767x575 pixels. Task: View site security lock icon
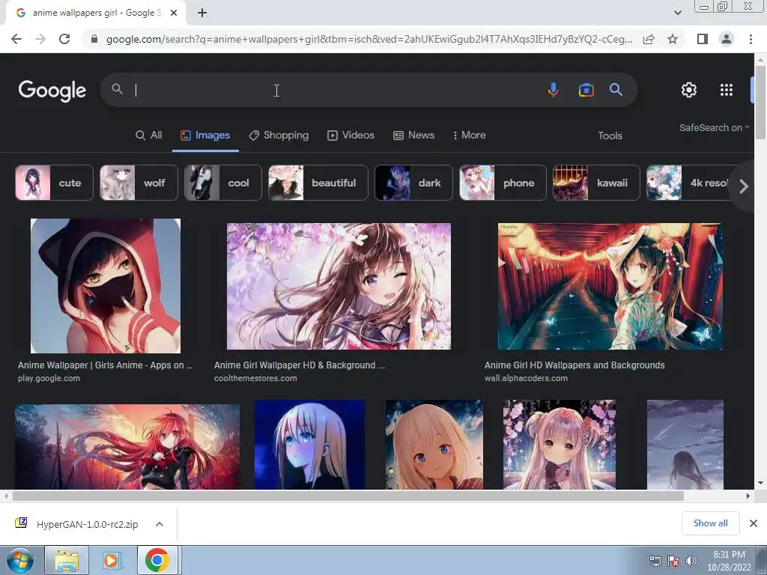pyautogui.click(x=94, y=39)
